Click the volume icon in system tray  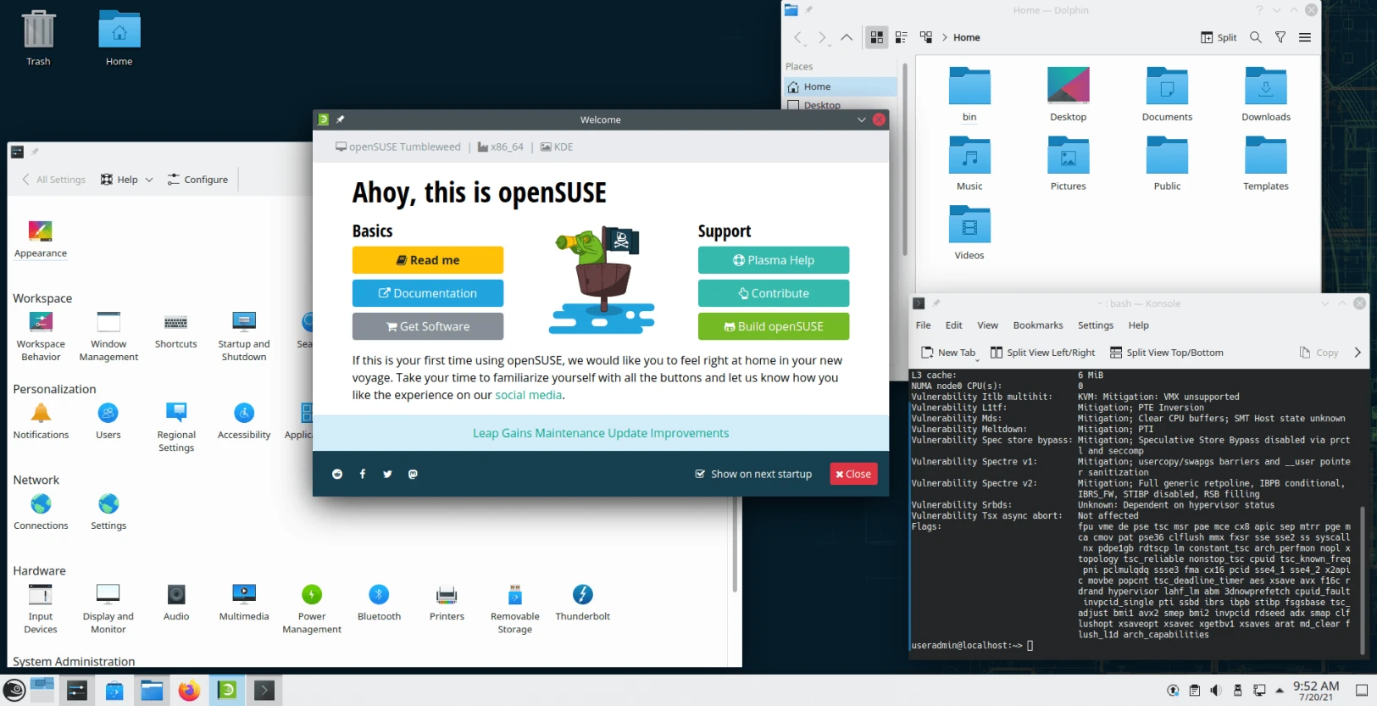click(x=1216, y=691)
